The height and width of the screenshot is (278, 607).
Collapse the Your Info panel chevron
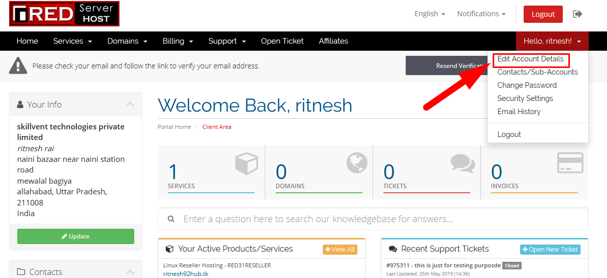tap(130, 105)
